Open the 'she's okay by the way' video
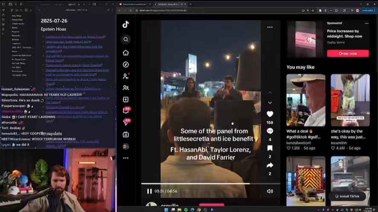 pos(350,100)
